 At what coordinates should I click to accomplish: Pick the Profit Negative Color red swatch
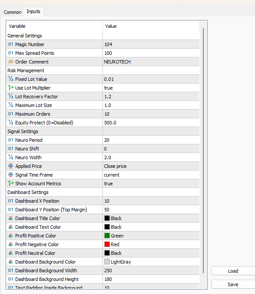pos(107,244)
